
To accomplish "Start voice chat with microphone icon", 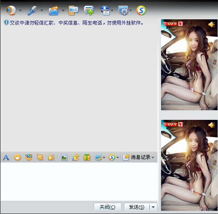I will pos(32,10).
